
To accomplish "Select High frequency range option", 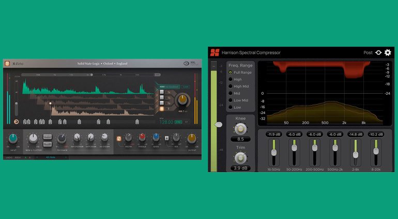I will point(231,79).
